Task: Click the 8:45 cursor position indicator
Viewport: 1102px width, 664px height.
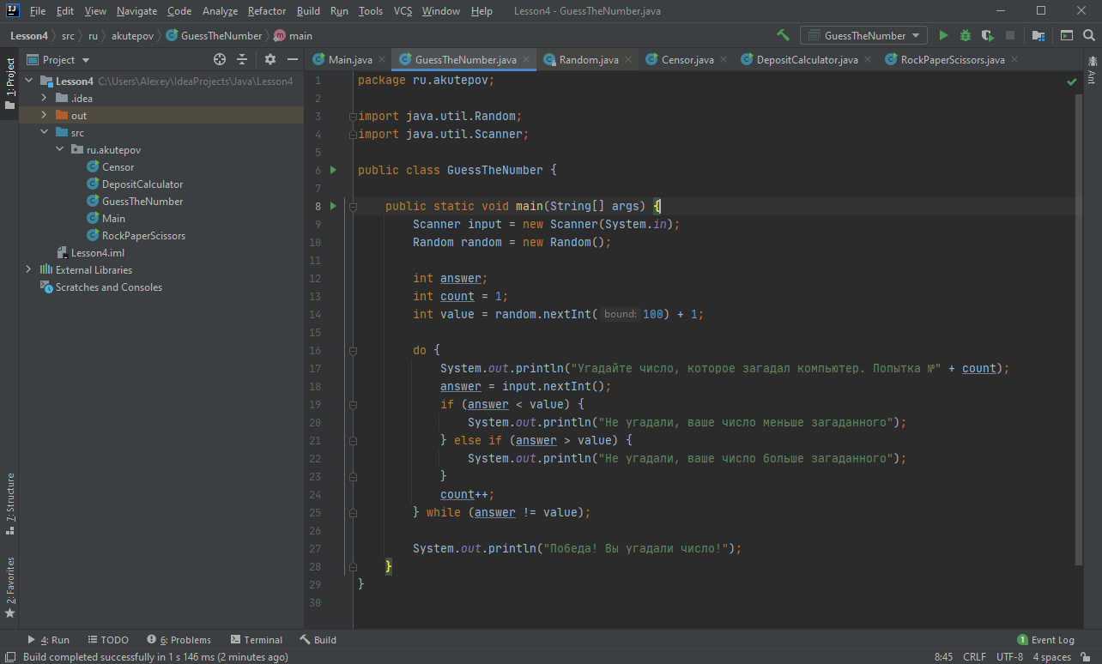Action: (943, 657)
